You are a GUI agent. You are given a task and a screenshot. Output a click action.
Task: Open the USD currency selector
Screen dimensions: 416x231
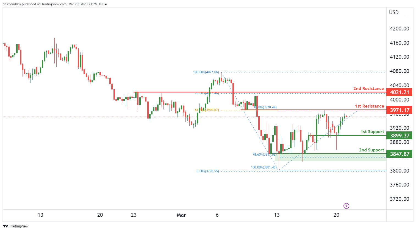394,12
